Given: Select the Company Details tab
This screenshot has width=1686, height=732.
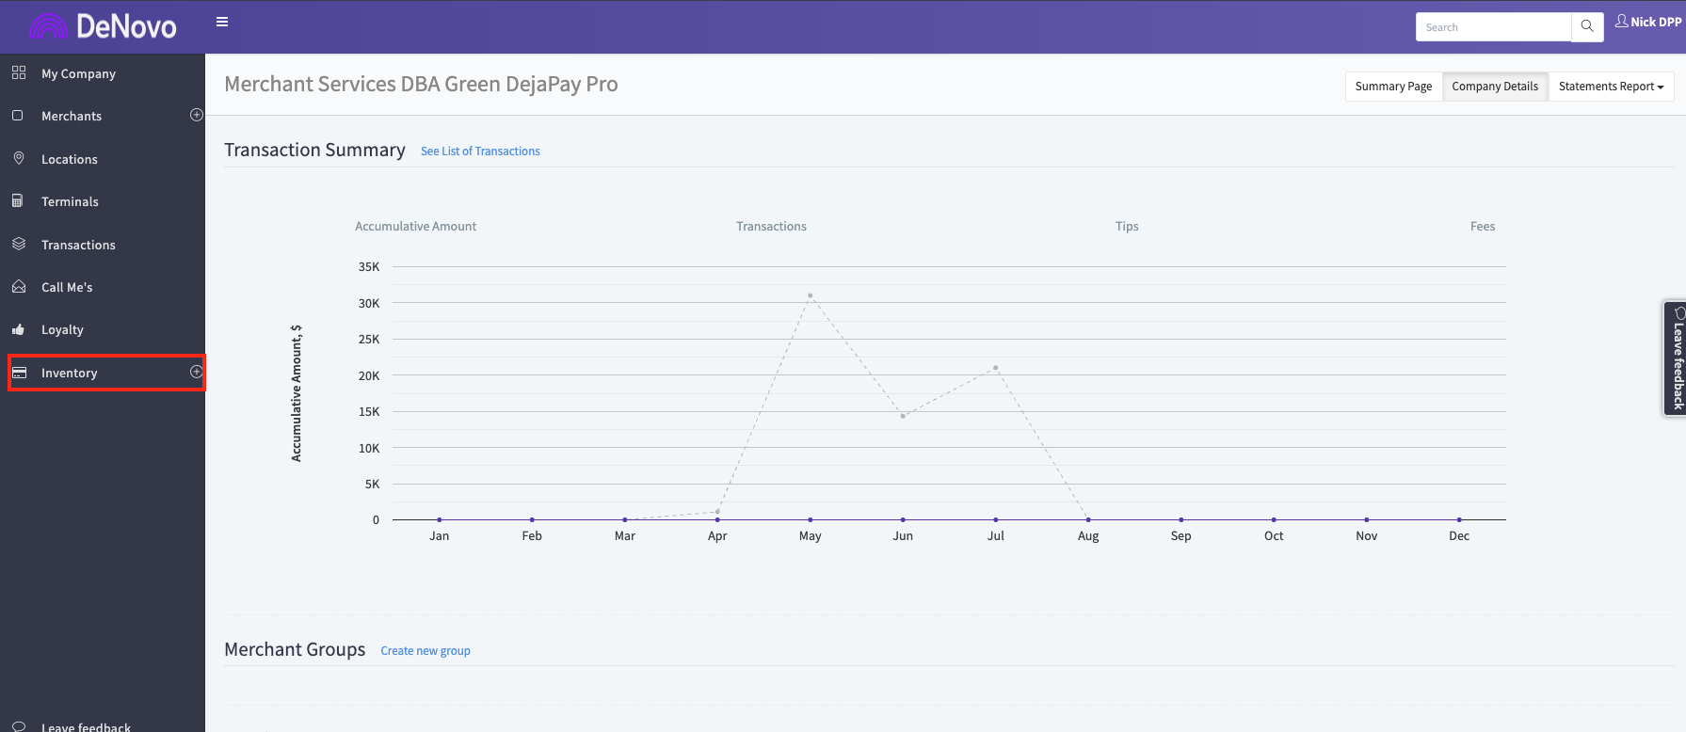Looking at the screenshot, I should click(x=1494, y=86).
